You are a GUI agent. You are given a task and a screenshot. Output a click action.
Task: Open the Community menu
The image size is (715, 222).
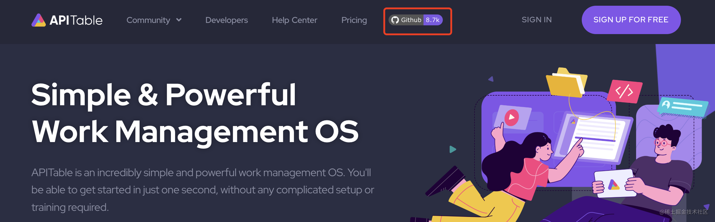(x=148, y=20)
